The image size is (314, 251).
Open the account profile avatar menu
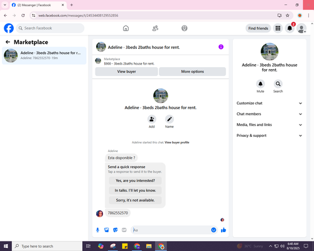tap(301, 28)
